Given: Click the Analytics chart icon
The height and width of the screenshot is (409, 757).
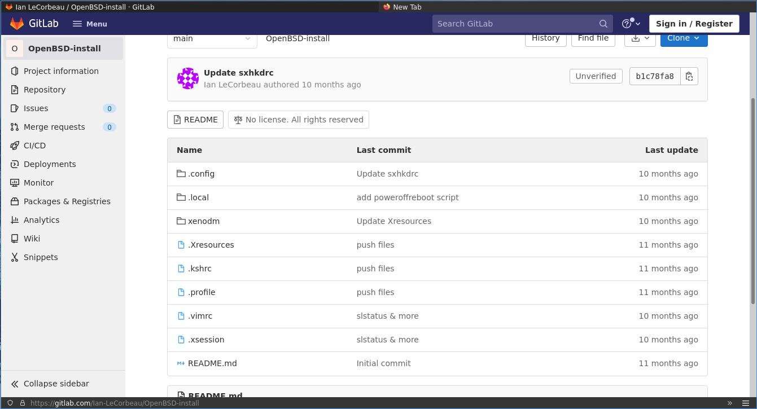Looking at the screenshot, I should (x=15, y=220).
